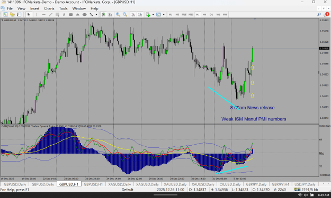Expand the Templates dropdown arrow
This screenshot has height=198, width=331.
pos(164,14)
